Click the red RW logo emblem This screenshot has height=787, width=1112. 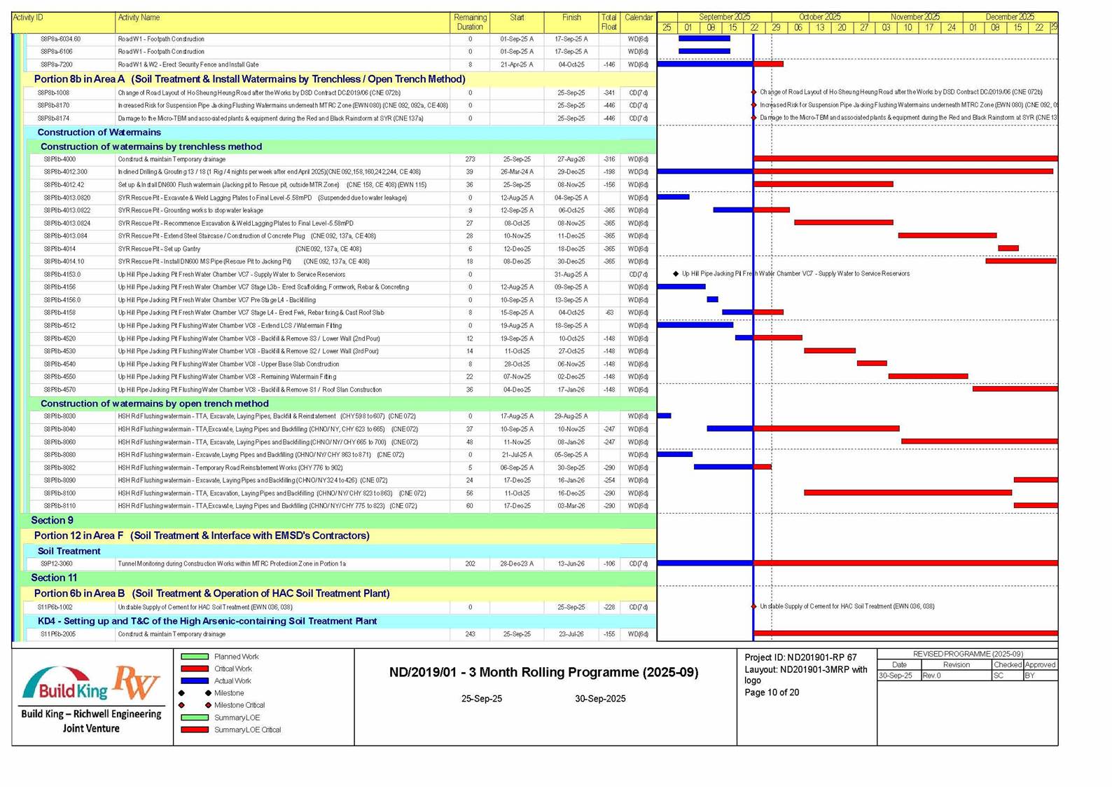point(137,683)
